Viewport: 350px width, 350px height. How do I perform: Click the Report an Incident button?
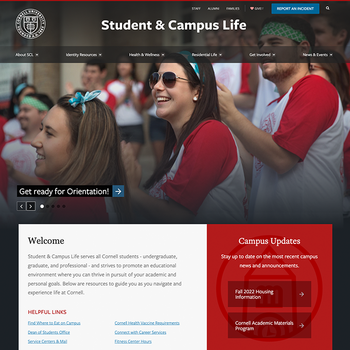coord(295,9)
